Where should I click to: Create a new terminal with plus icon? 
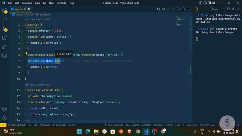[x=221, y=9]
